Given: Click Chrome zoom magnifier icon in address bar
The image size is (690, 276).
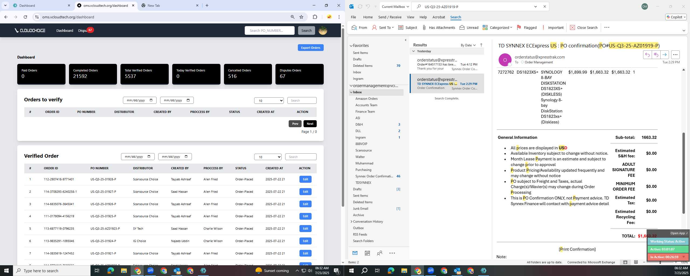Looking at the screenshot, I should [x=292, y=17].
